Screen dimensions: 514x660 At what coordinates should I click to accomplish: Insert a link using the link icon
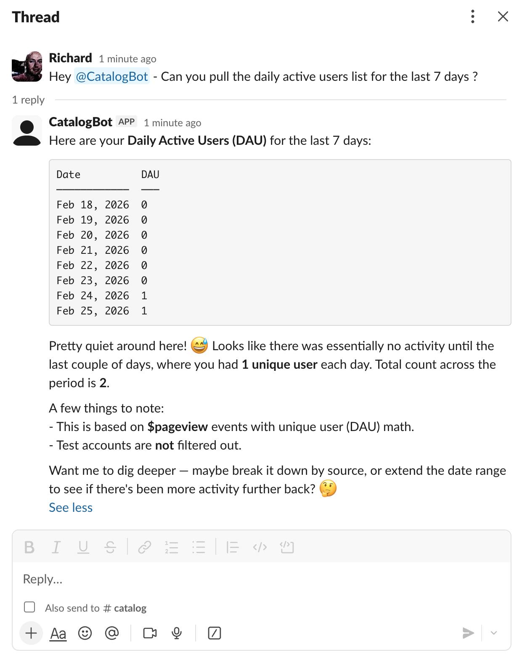click(145, 547)
